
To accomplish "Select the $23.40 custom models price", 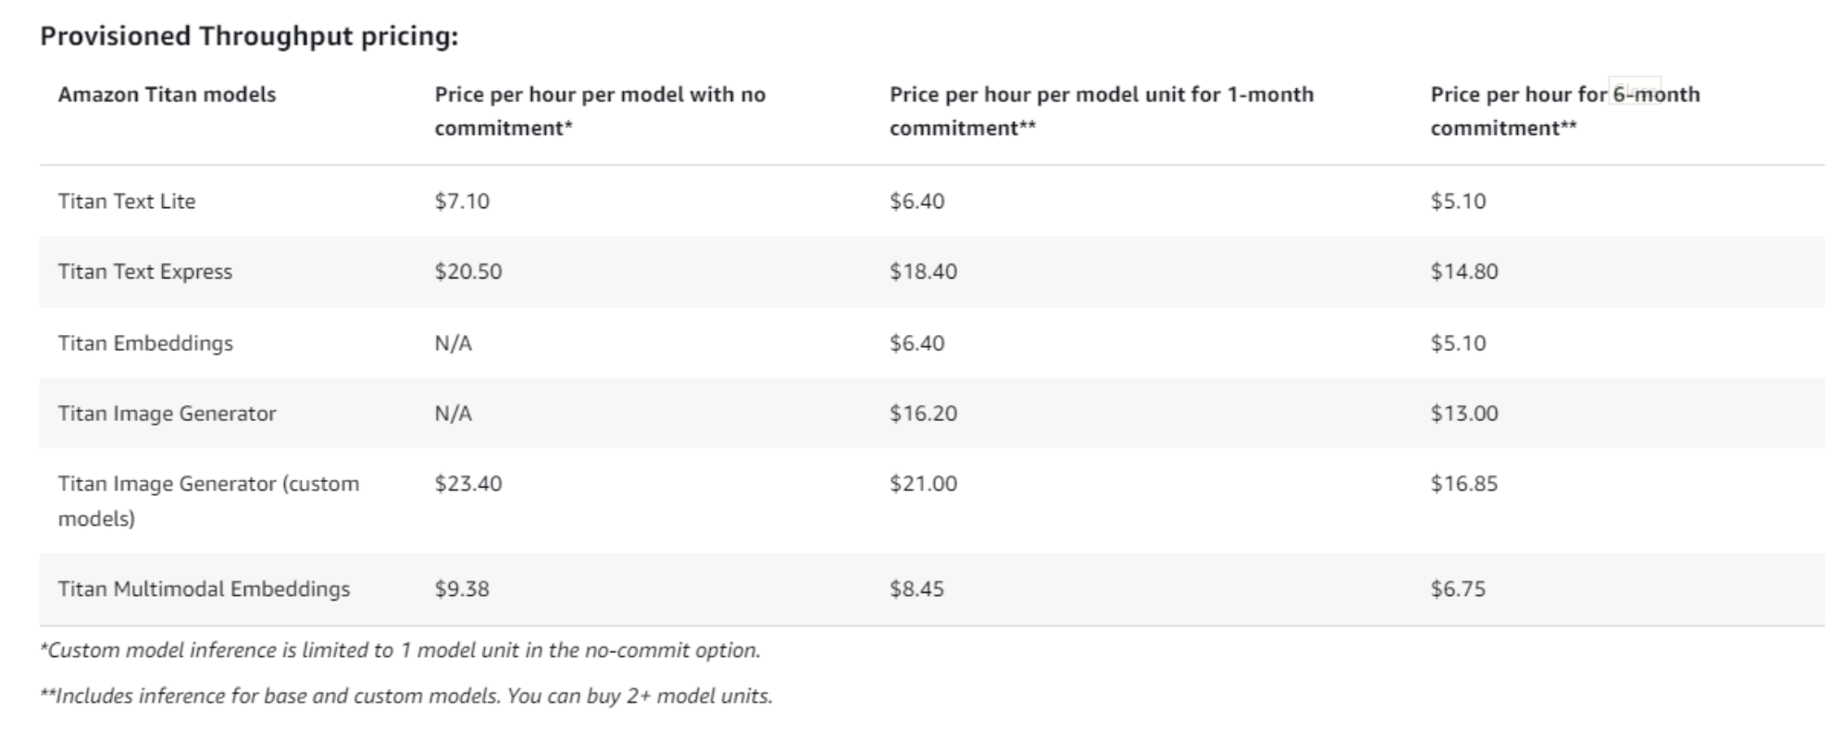I will pyautogui.click(x=468, y=484).
